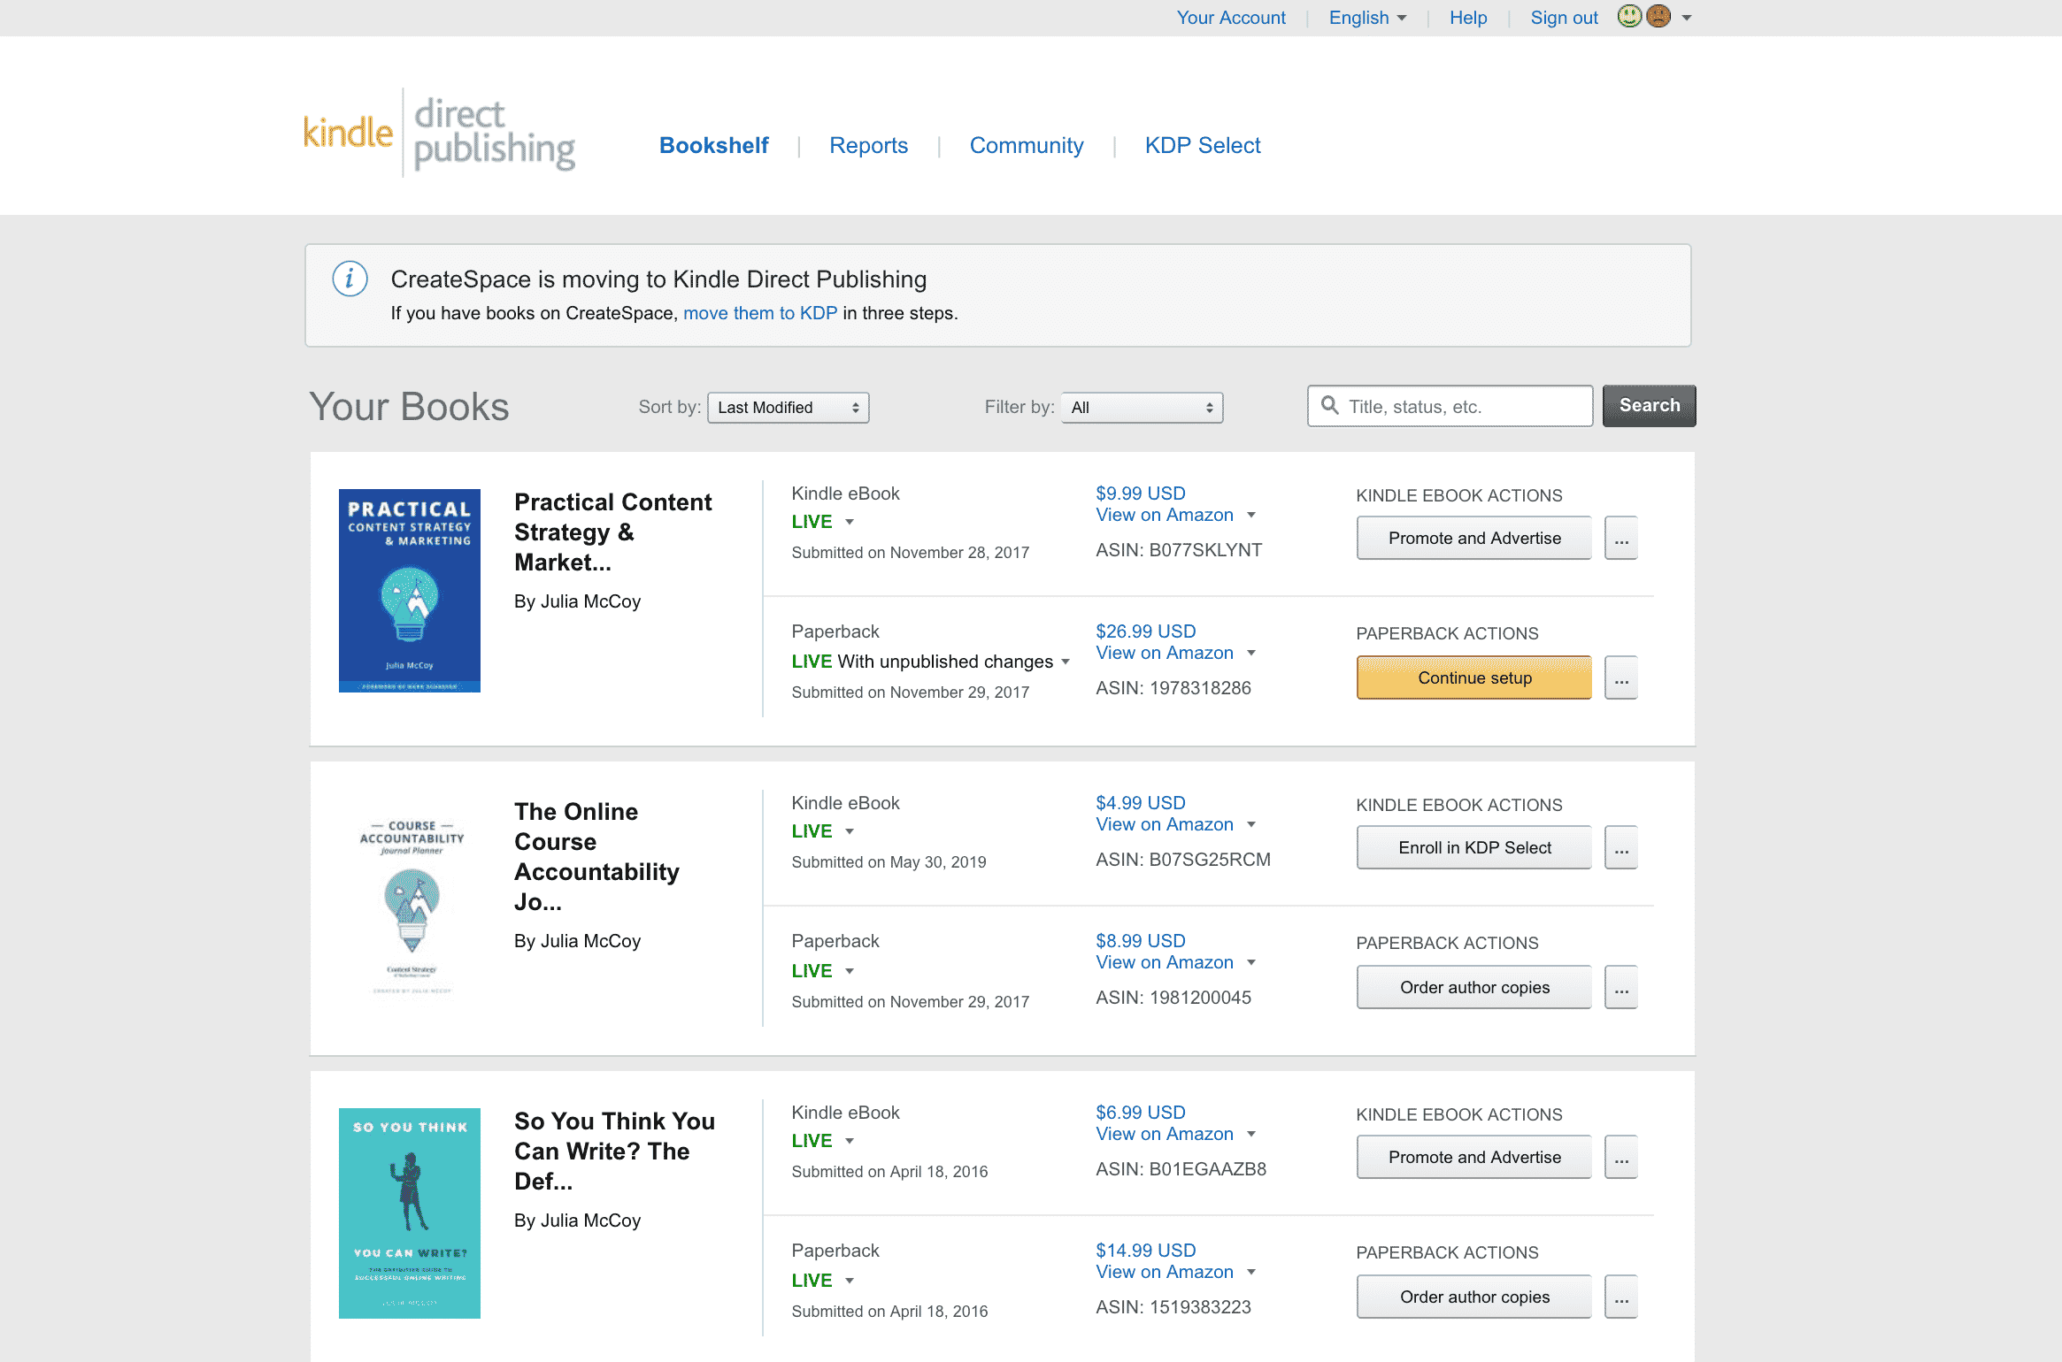Order author copies for So You Think paperback
This screenshot has height=1362, width=2062.
coord(1474,1297)
